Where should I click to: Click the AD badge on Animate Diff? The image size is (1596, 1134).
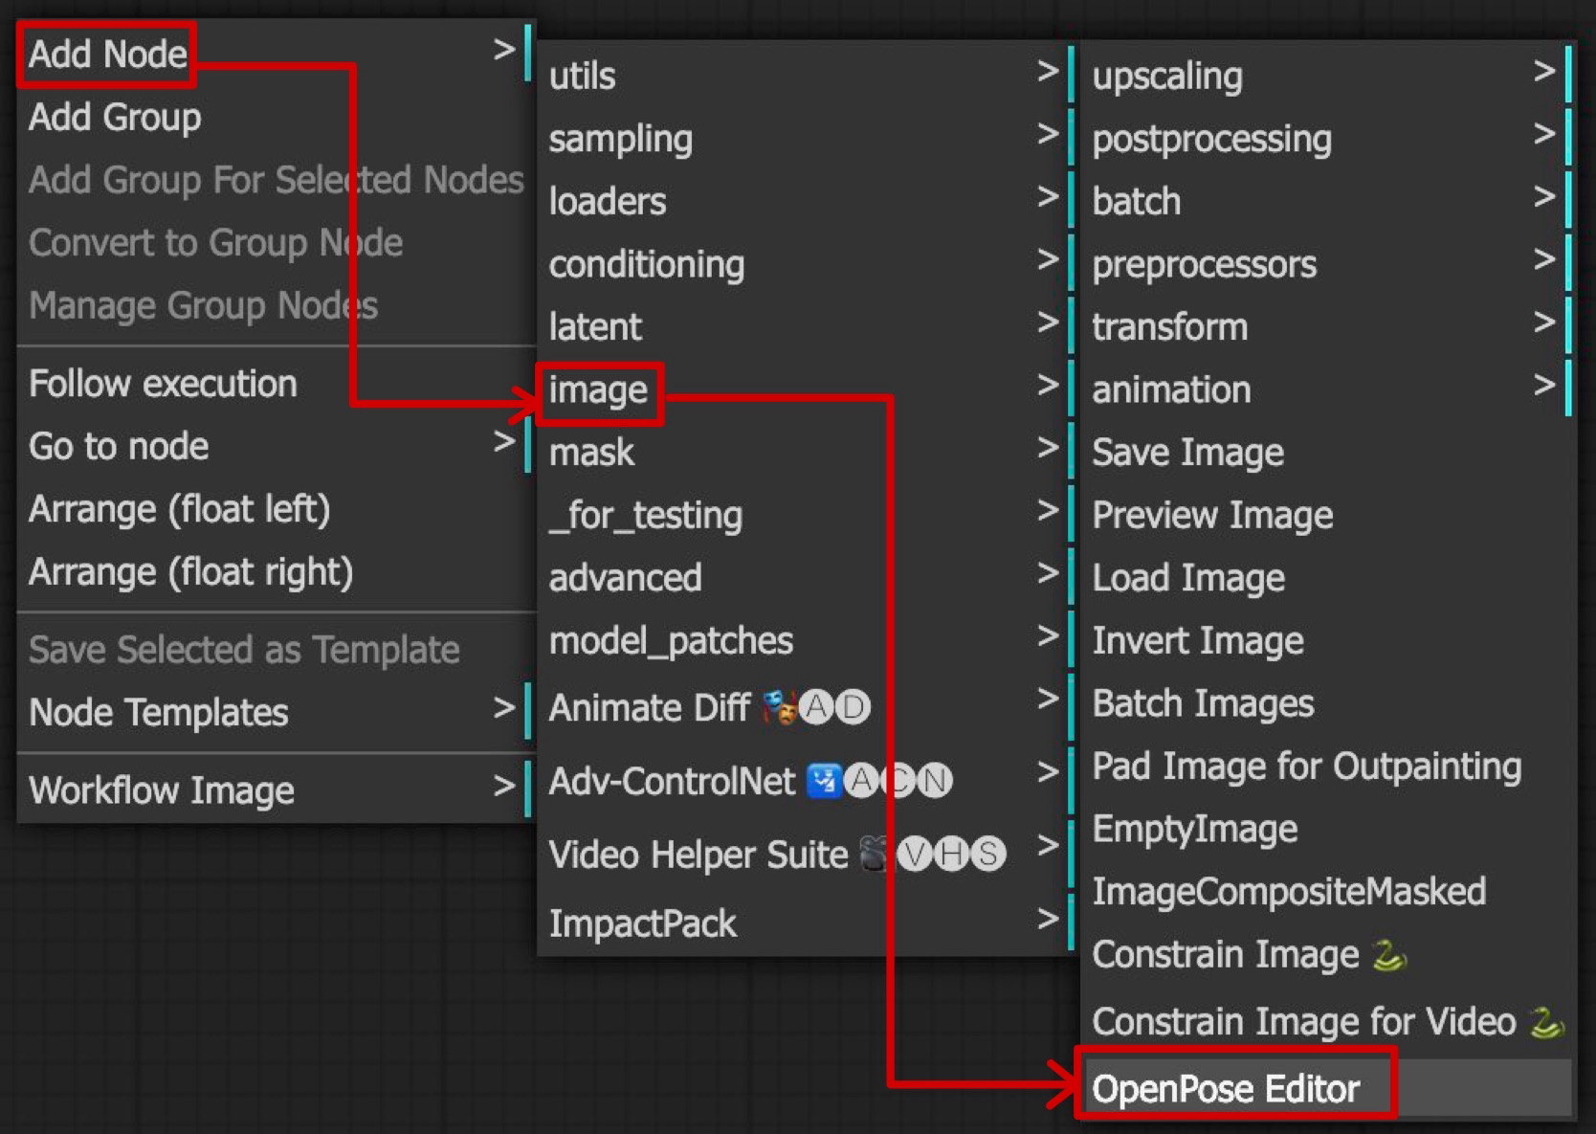(834, 708)
